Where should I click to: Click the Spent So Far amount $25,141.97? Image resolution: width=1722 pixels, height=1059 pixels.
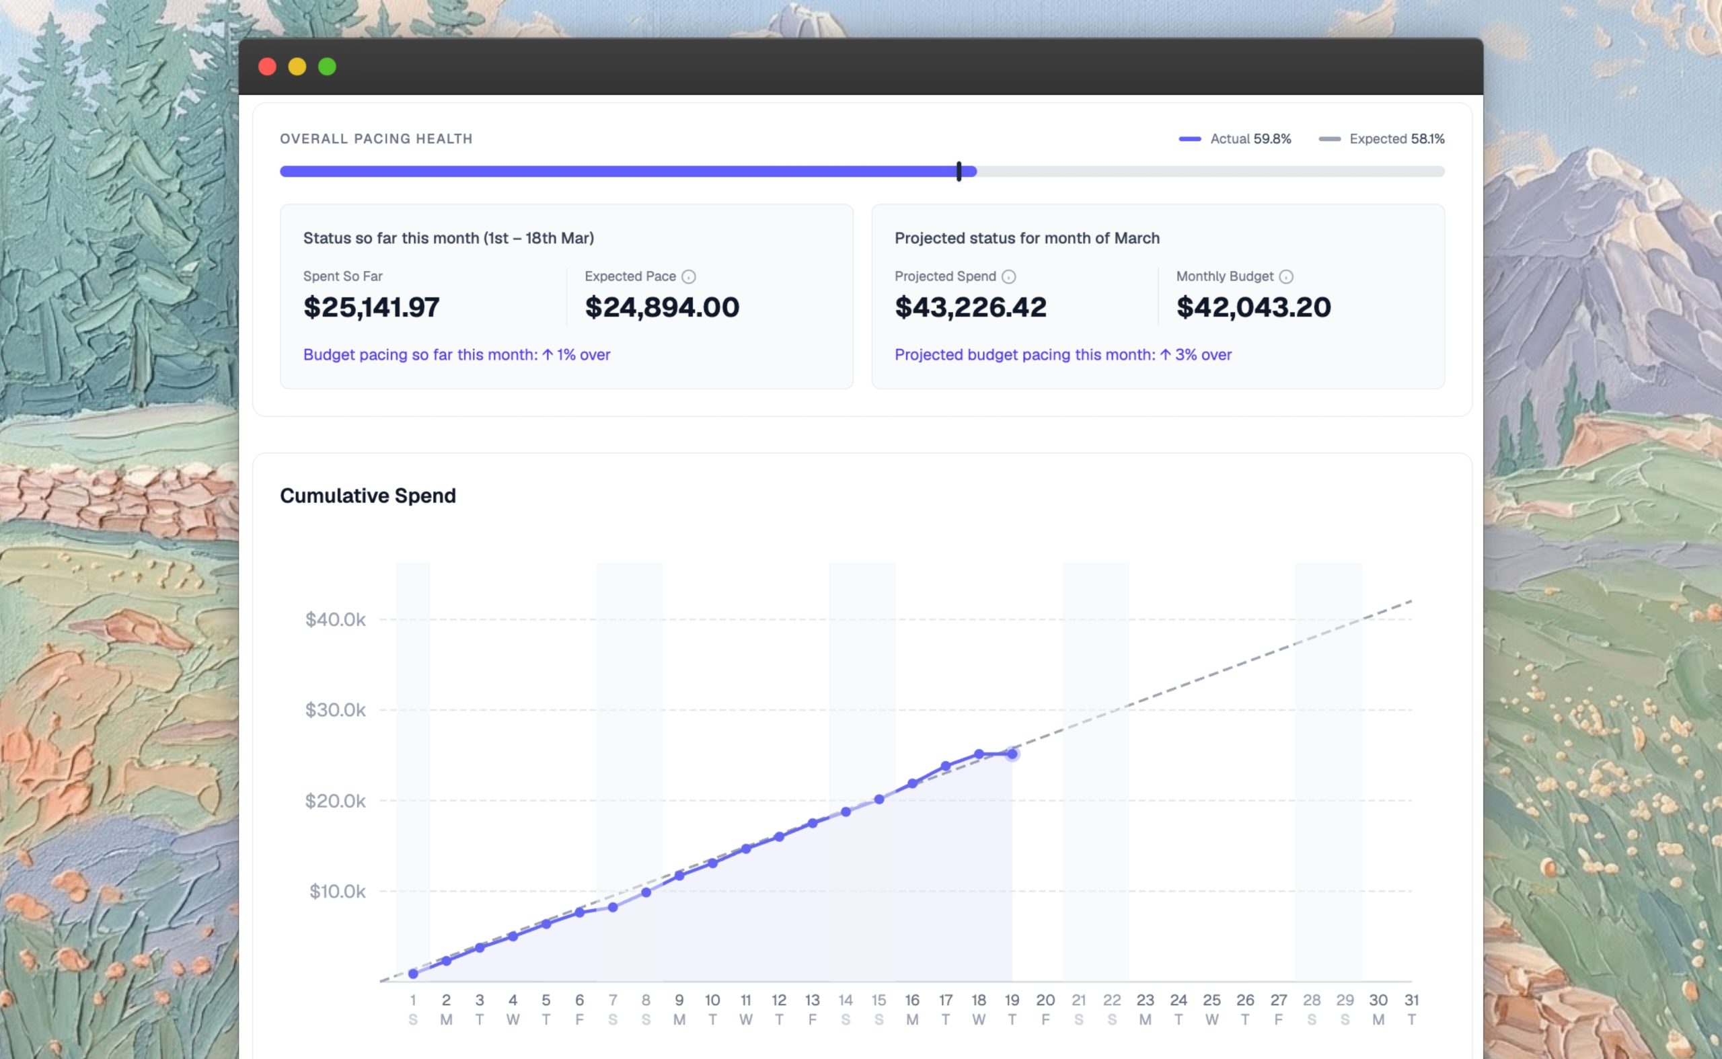[371, 307]
